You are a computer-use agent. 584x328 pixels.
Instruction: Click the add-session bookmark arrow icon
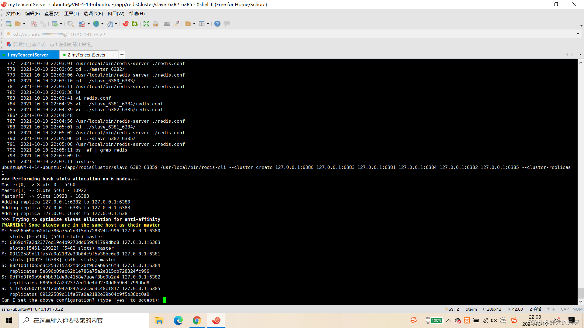click(x=9, y=45)
